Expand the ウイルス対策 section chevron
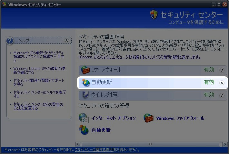 222,95
